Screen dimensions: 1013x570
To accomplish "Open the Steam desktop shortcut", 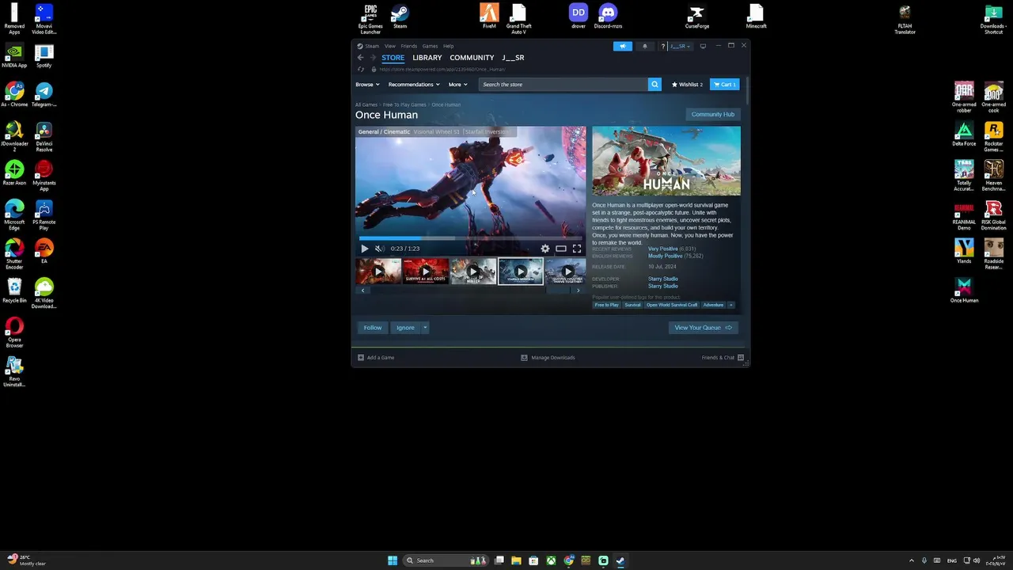I will tap(400, 17).
